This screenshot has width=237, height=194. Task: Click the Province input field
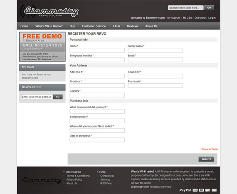[97, 85]
